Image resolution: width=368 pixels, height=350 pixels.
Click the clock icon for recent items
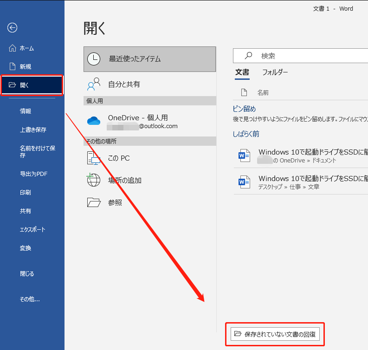click(x=94, y=59)
